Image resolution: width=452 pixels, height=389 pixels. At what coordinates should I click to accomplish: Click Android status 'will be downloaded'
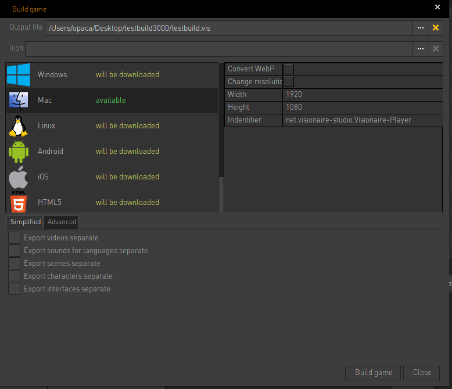pos(127,152)
